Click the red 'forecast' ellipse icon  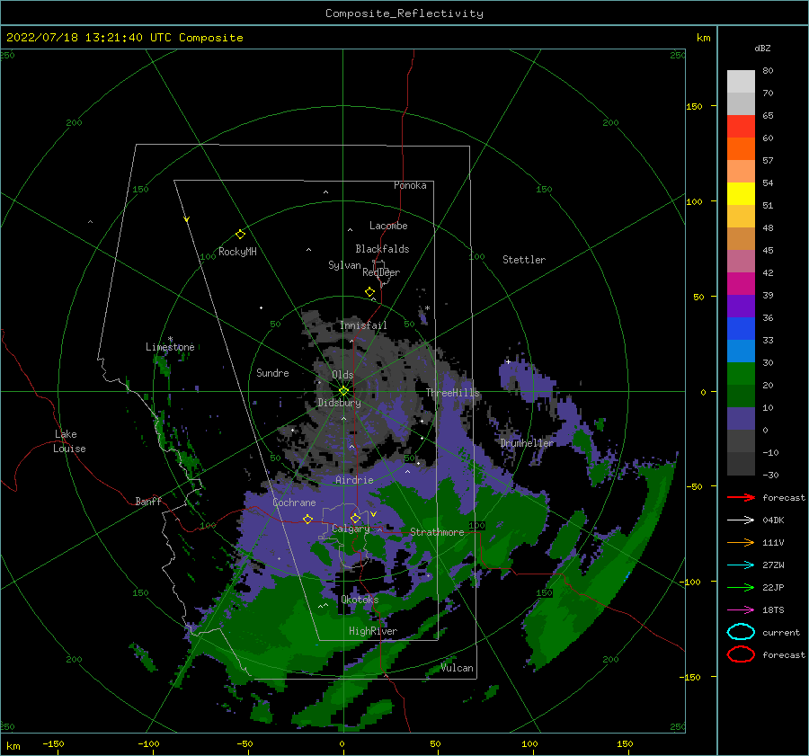pyautogui.click(x=741, y=654)
